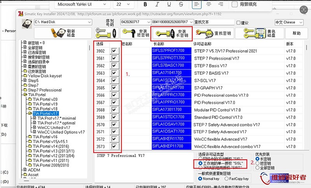The width and height of the screenshot is (311, 188).
Task: Select the Step5 tree item
Action: (33, 81)
